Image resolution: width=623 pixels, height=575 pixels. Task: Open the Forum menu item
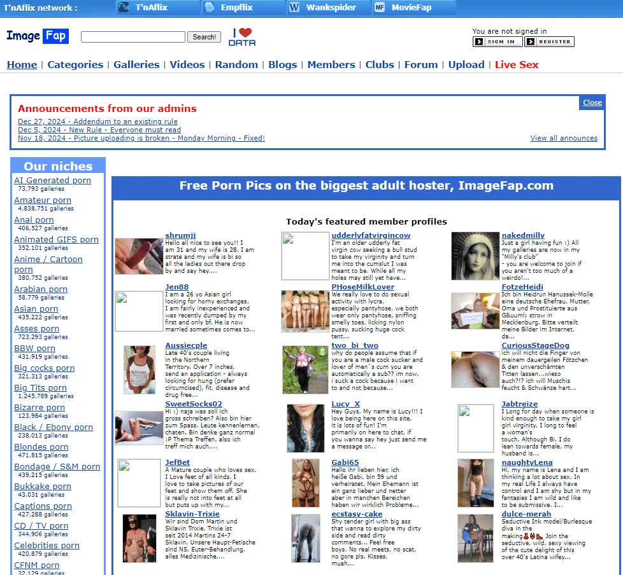420,65
